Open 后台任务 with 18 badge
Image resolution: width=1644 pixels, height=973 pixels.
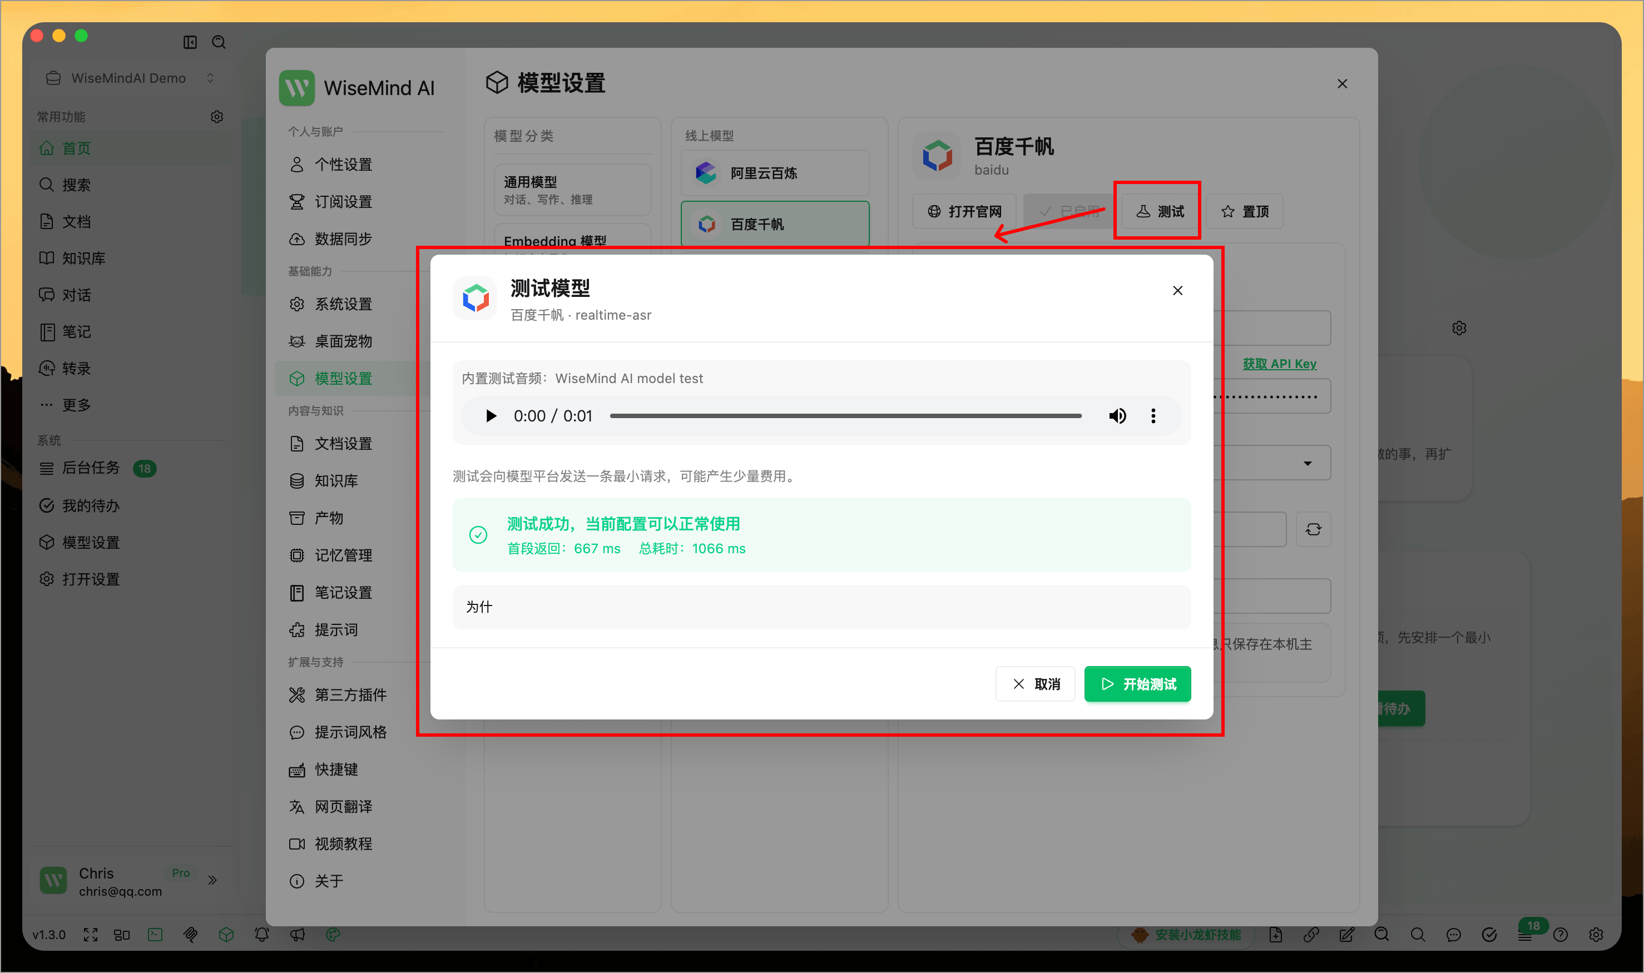pos(131,468)
